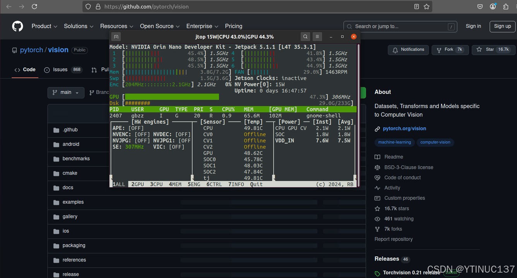Focus the GitHub search field
Viewport: 517px width, 278px height.
[x=400, y=27]
